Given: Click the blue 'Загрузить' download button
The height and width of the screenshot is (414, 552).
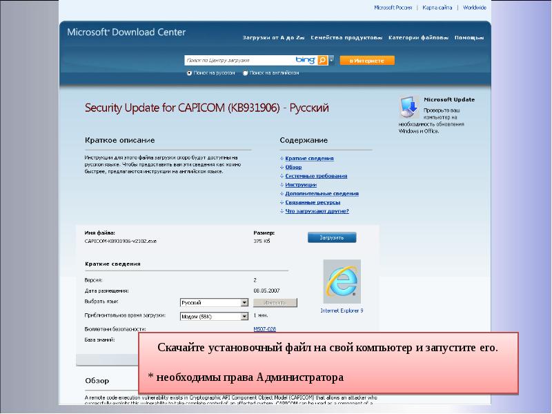Looking at the screenshot, I should [332, 237].
